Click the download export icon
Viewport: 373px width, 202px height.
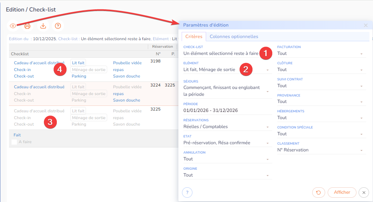[x=43, y=26]
